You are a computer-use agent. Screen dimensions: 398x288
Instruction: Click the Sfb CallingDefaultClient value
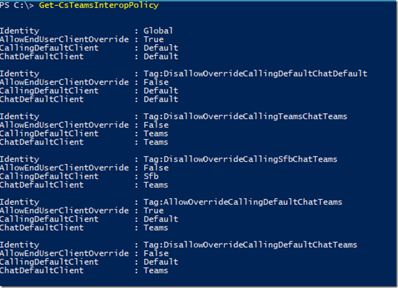pyautogui.click(x=151, y=176)
